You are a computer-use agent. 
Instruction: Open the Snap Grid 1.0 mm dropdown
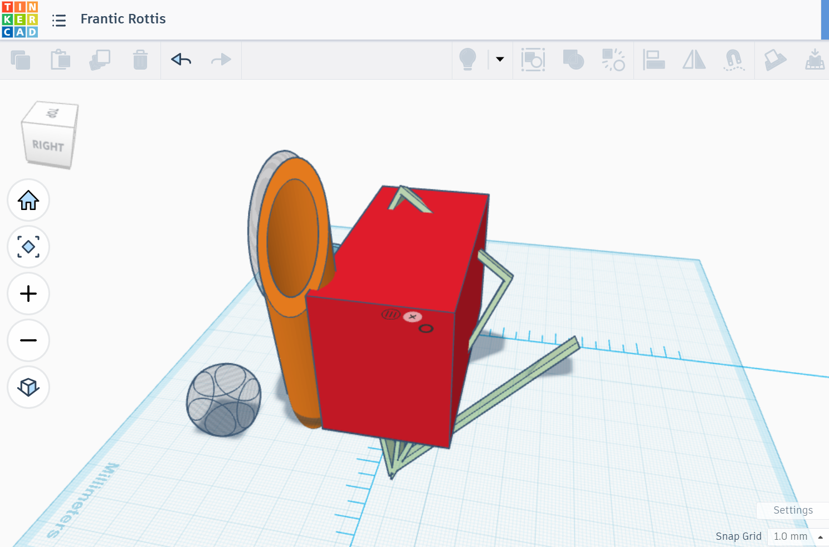[x=798, y=536]
